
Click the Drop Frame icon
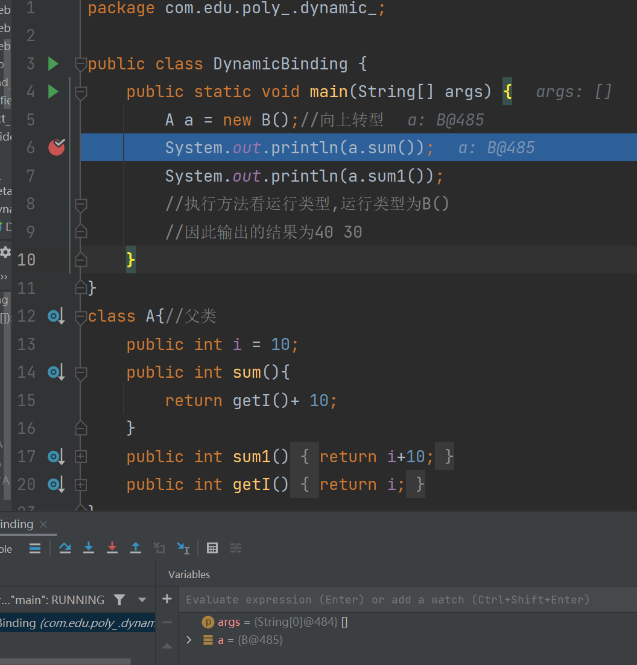point(159,548)
